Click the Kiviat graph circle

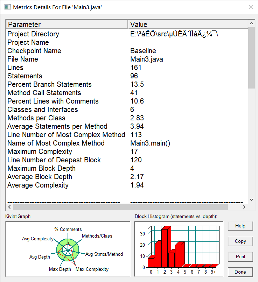[x=68, y=250]
